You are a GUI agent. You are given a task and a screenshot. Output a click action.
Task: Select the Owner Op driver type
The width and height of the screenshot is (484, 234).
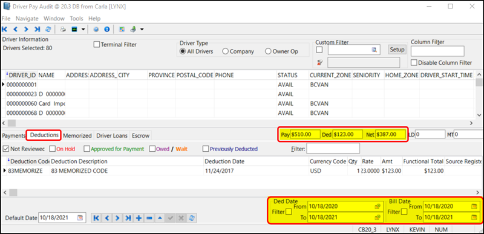tap(268, 51)
